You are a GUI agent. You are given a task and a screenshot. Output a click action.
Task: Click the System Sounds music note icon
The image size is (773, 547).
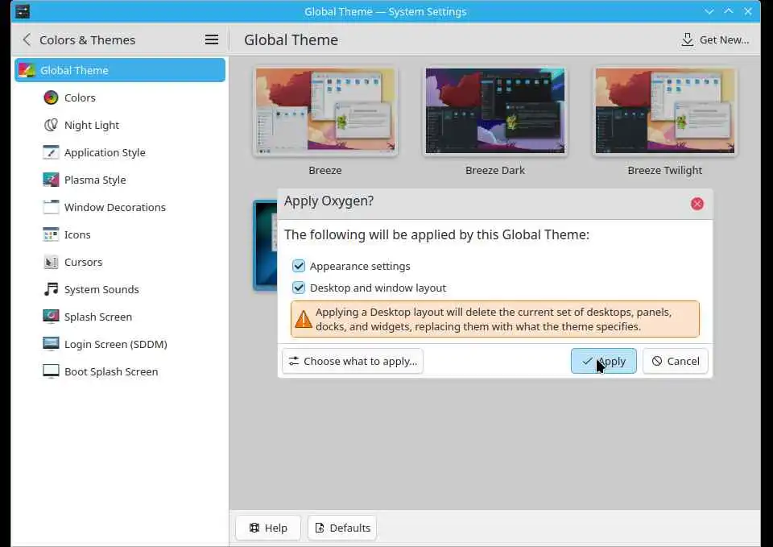(x=51, y=289)
